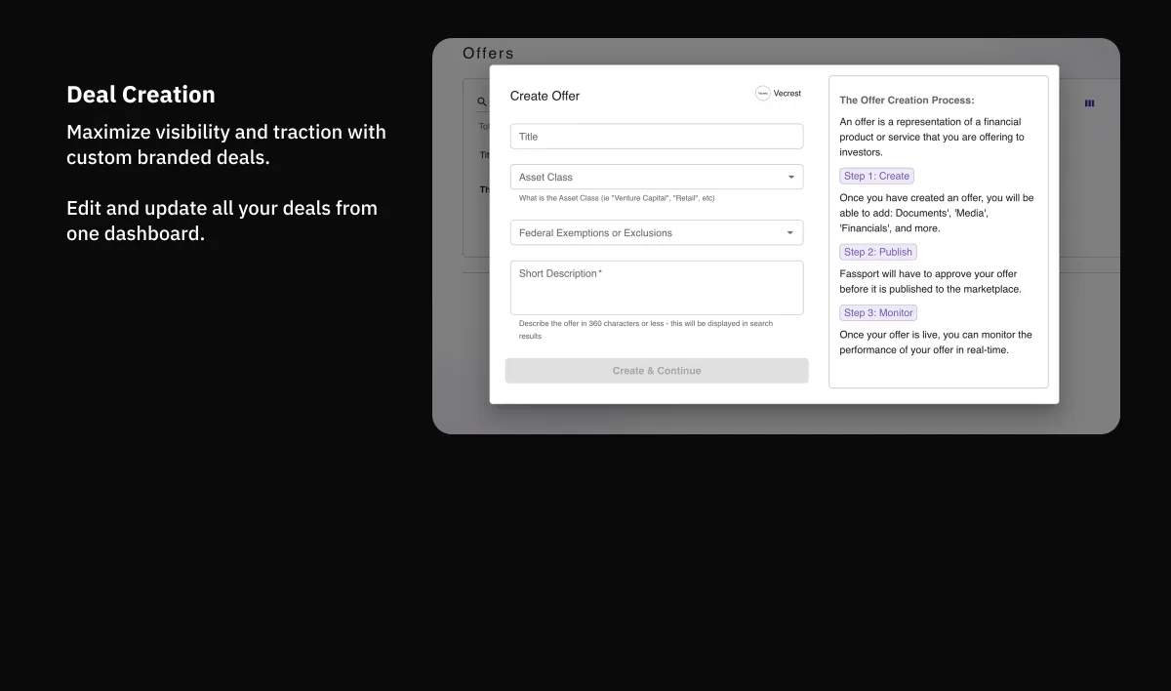Click the Create Offer heading
The image size is (1171, 691).
545,96
